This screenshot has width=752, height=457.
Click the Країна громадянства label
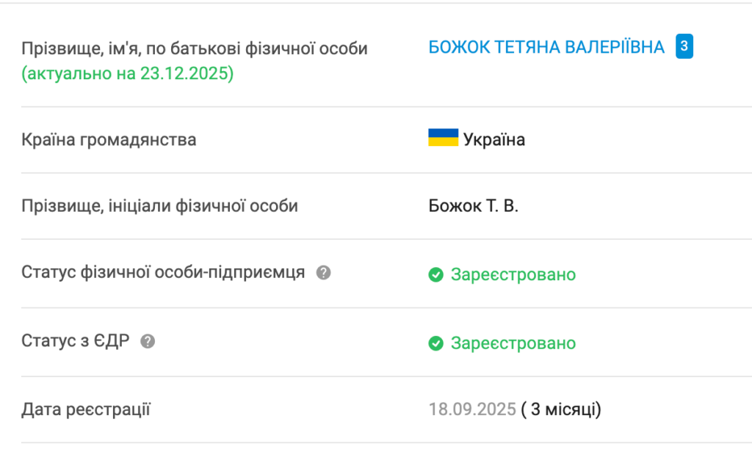click(x=109, y=139)
